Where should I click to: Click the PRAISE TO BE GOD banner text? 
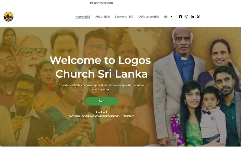coord(101,3)
